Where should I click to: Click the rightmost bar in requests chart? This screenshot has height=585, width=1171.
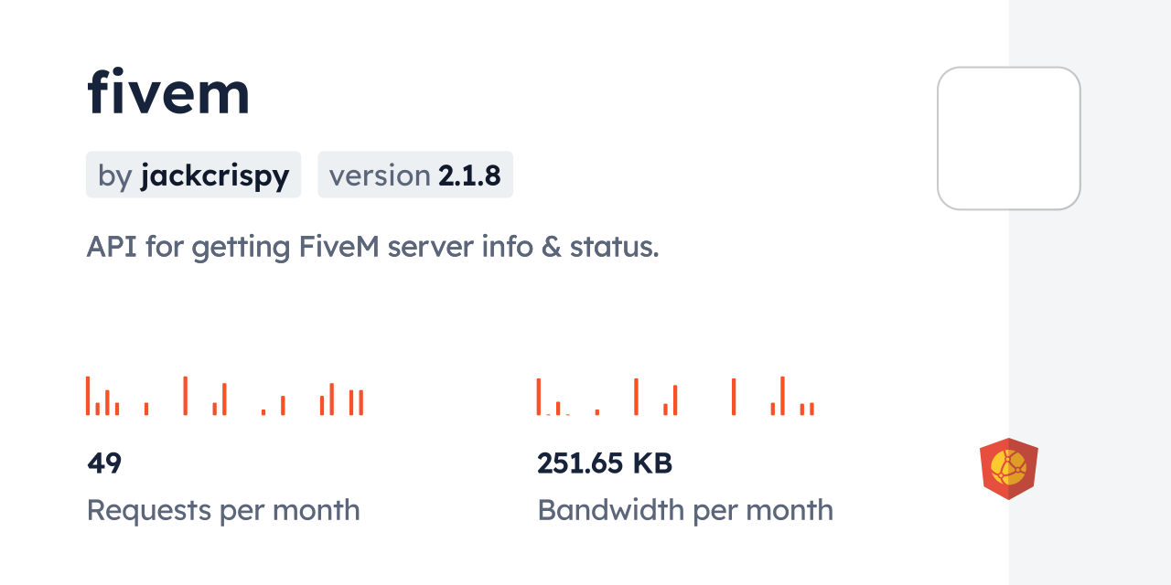pyautogui.click(x=361, y=403)
